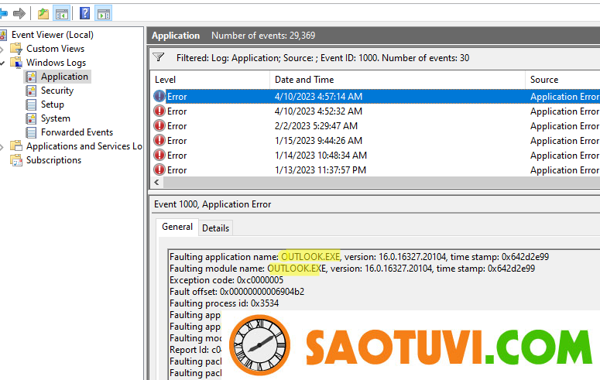Click the event list horizontal scrollbar track
The image size is (600, 380).
coord(381,183)
